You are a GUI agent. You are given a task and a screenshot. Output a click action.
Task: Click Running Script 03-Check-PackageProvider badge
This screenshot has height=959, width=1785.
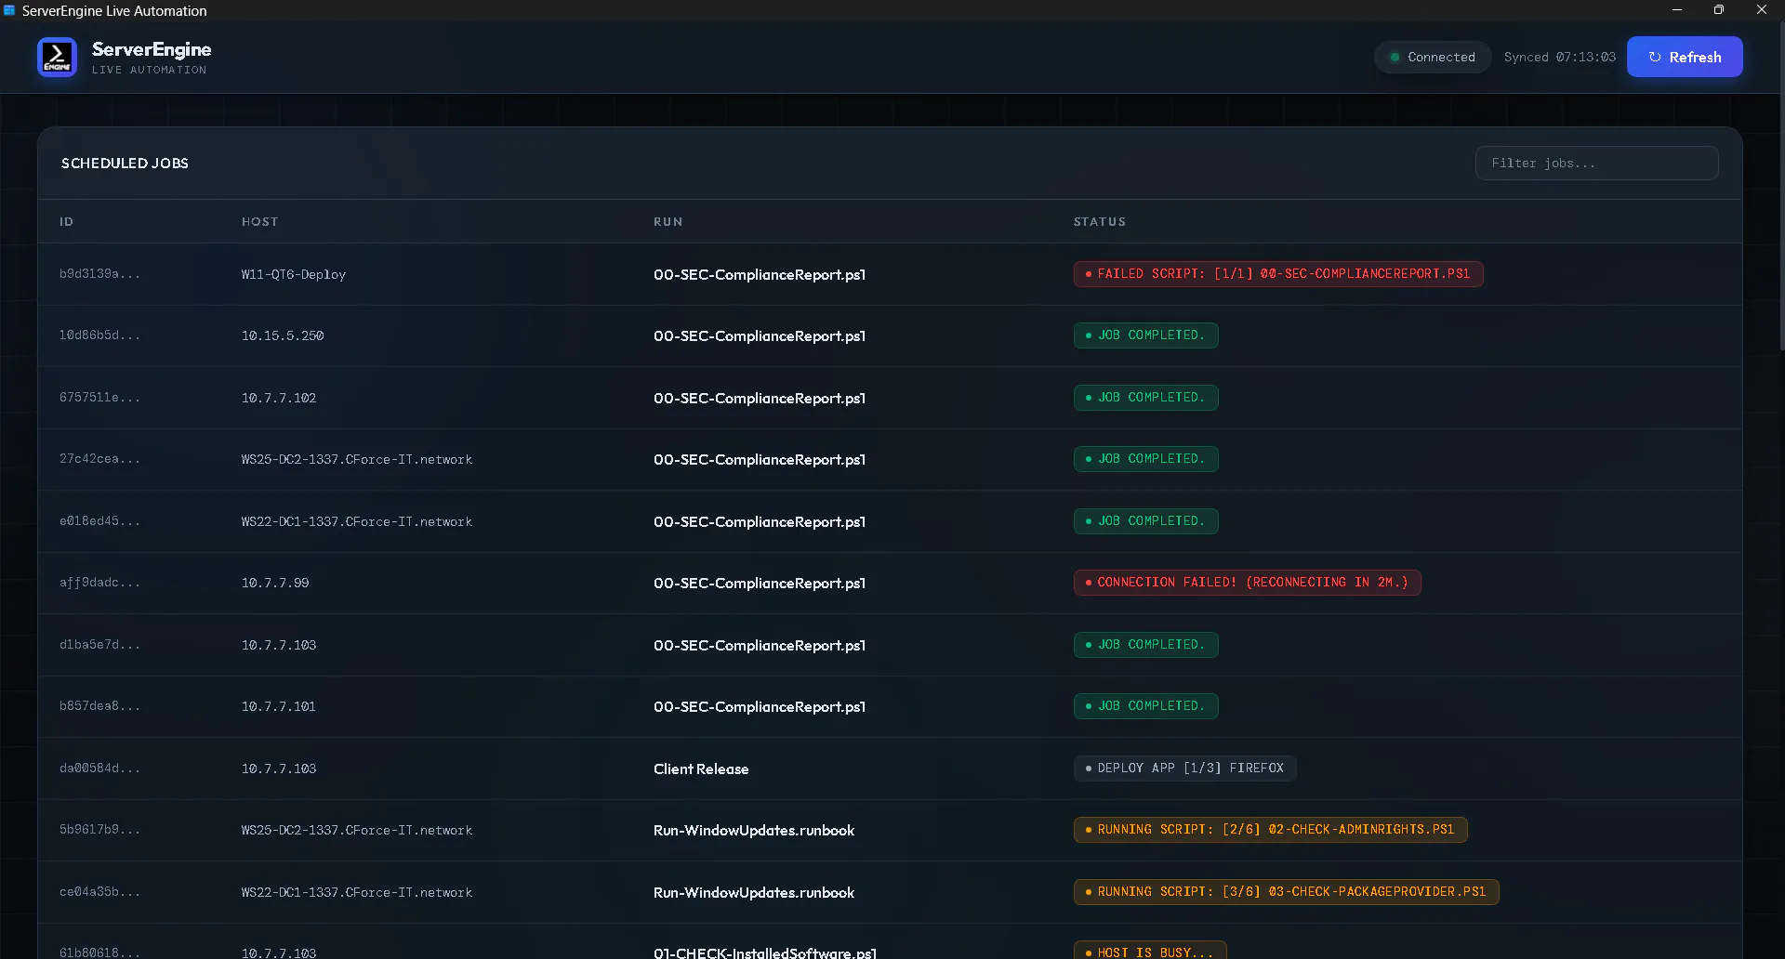[1286, 892]
